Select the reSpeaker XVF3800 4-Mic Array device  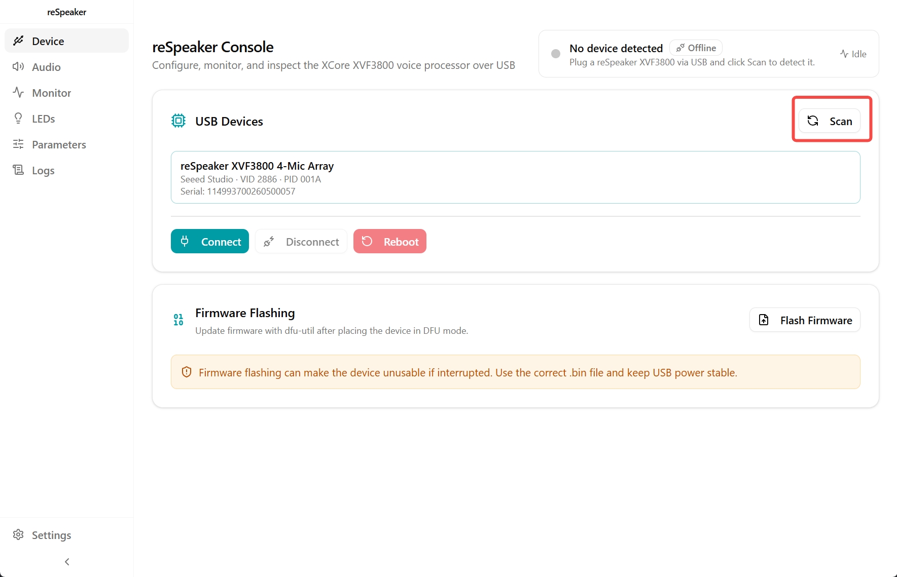click(515, 177)
